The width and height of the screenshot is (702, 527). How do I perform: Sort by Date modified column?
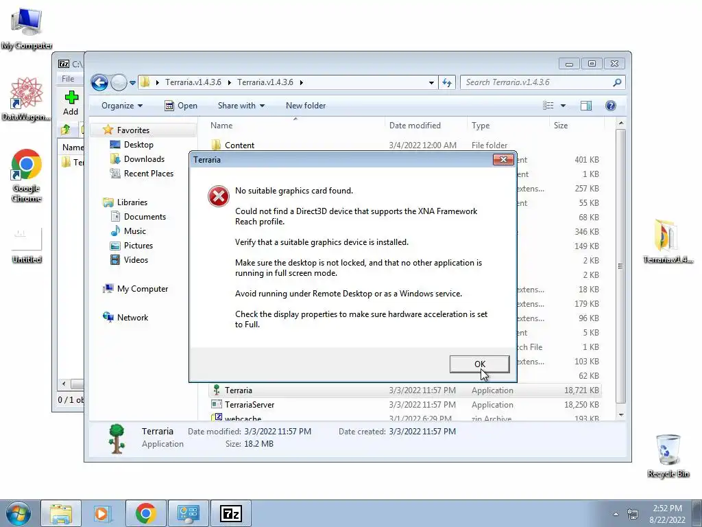[426, 126]
